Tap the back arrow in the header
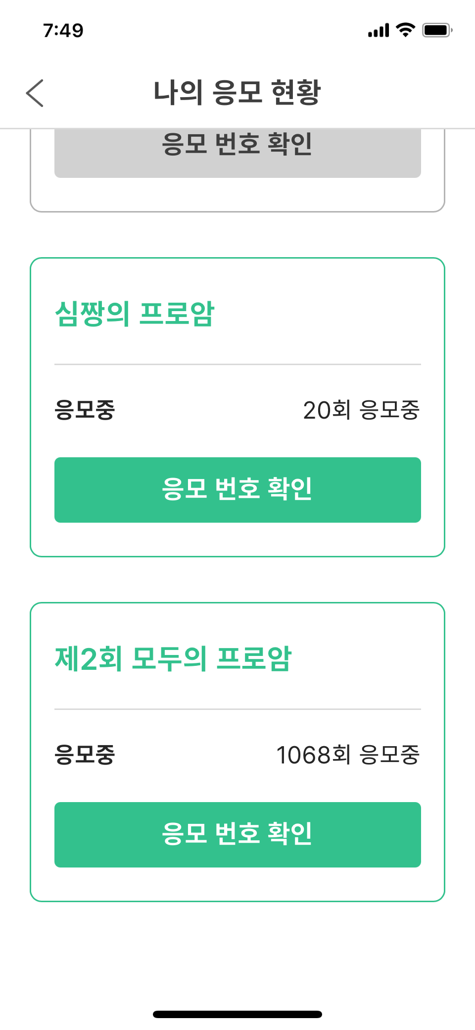The width and height of the screenshot is (475, 1030). 35,93
